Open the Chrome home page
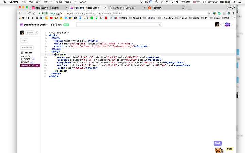245x153 pixels. pos(34,13)
